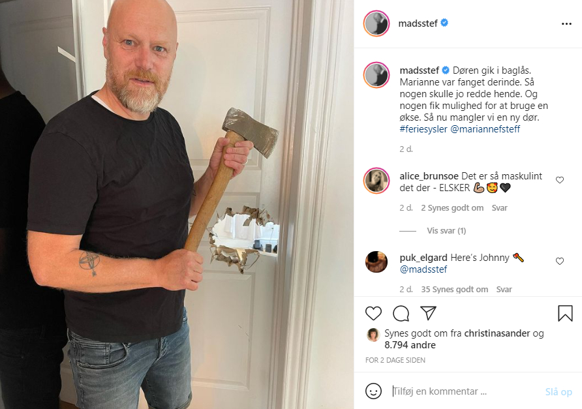View puk_elgard's avatar profile

[376, 262]
